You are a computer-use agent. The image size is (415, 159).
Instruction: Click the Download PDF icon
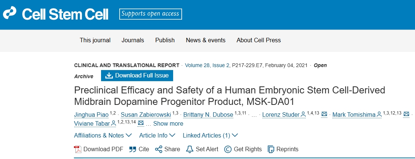tap(78, 149)
